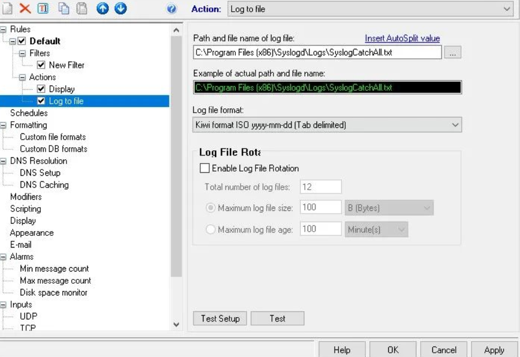Image resolution: width=520 pixels, height=357 pixels.
Task: Open Appearance settings
Action: tap(31, 233)
